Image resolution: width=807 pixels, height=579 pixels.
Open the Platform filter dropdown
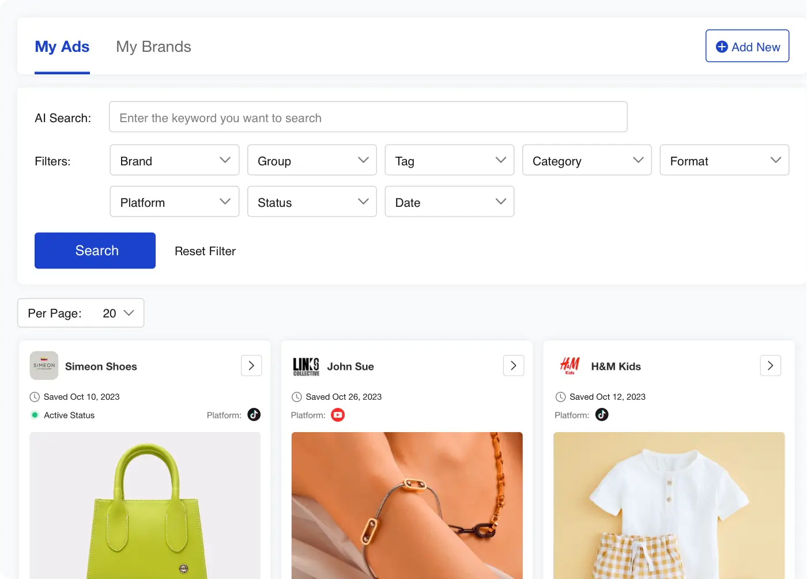[x=174, y=202]
